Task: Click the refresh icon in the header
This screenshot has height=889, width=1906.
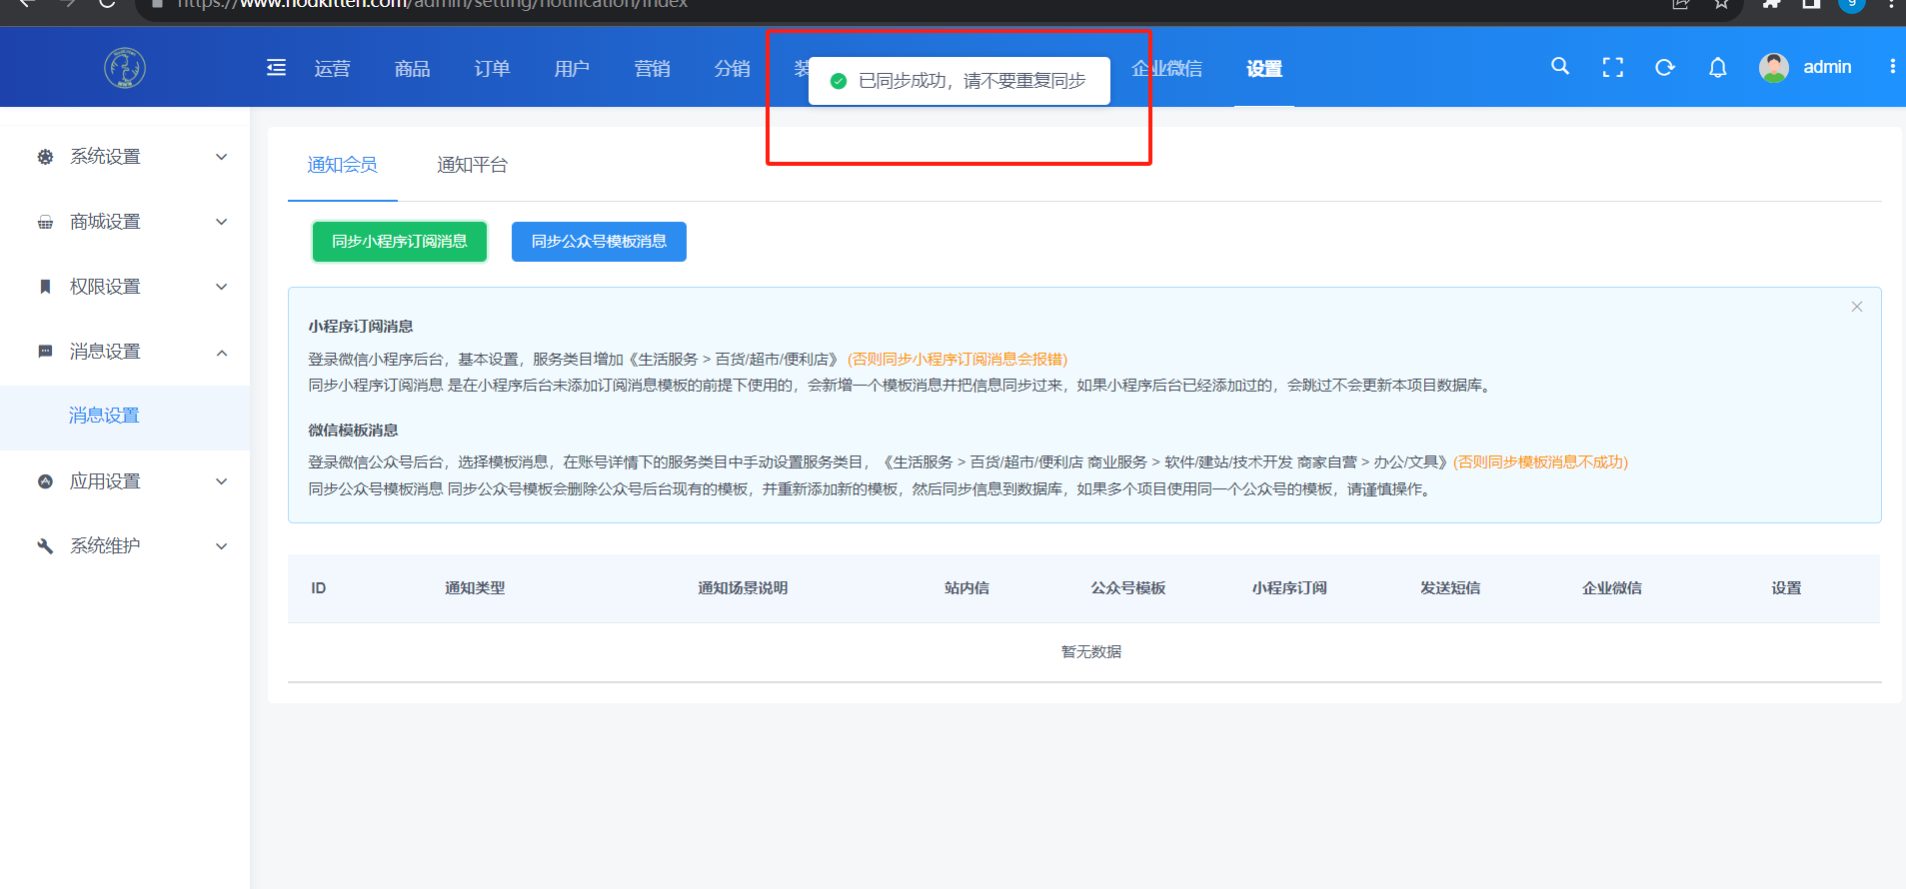Action: coord(1665,67)
